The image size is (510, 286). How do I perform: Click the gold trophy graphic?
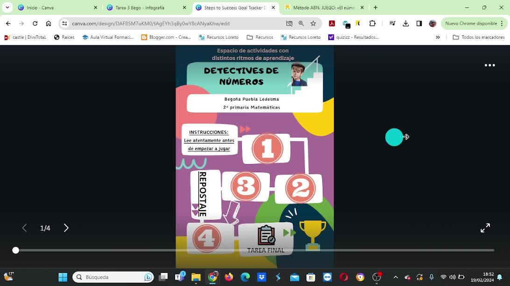tap(312, 235)
